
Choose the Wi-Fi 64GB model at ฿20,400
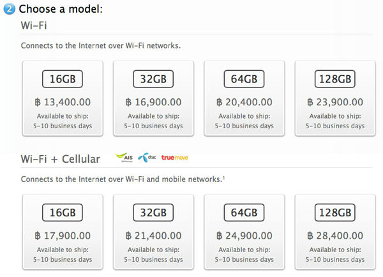click(244, 98)
